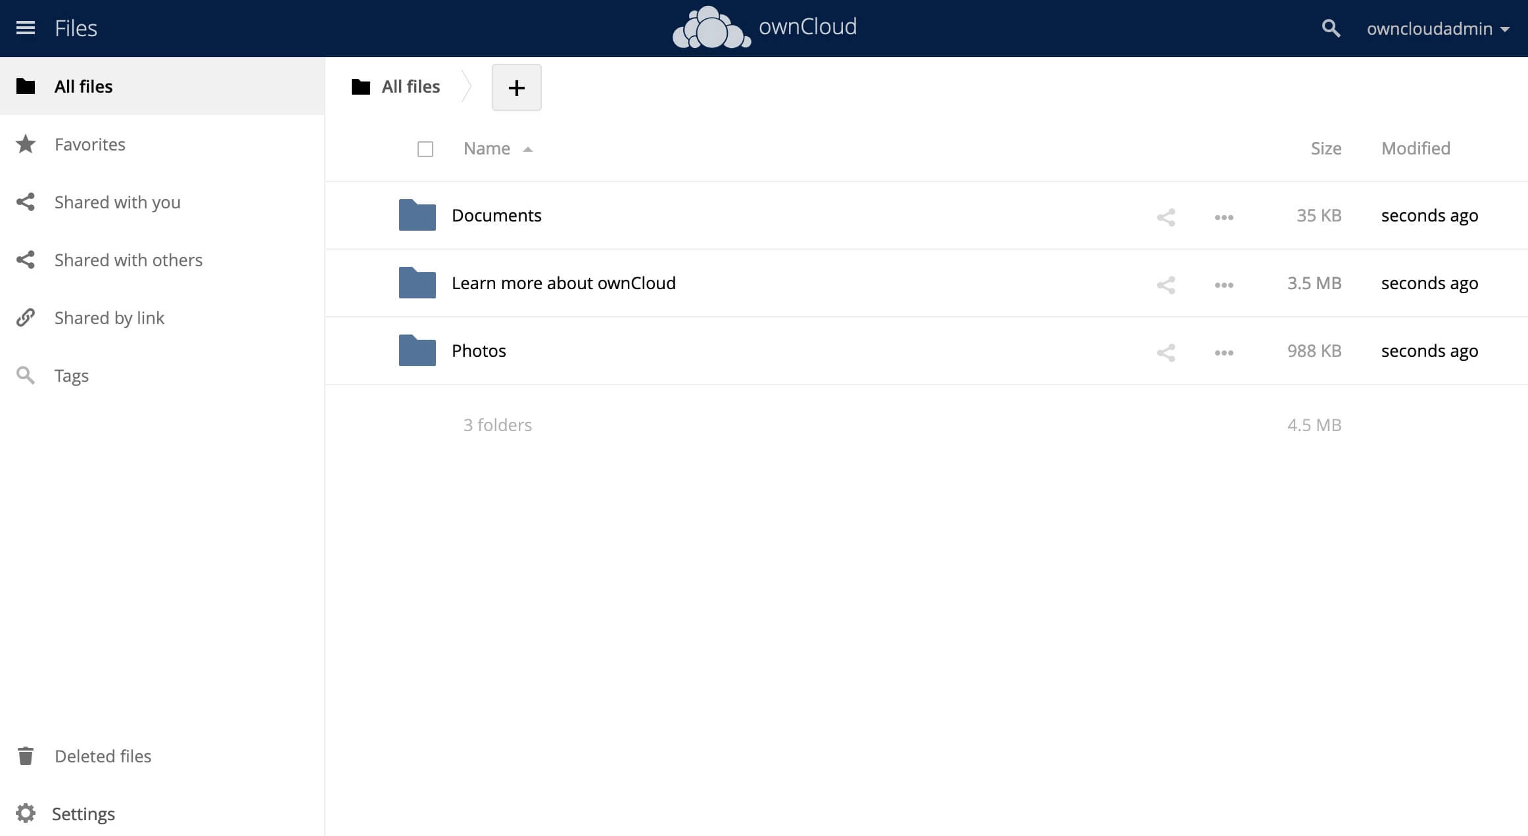
Task: Open the Photos folder
Action: (x=479, y=350)
